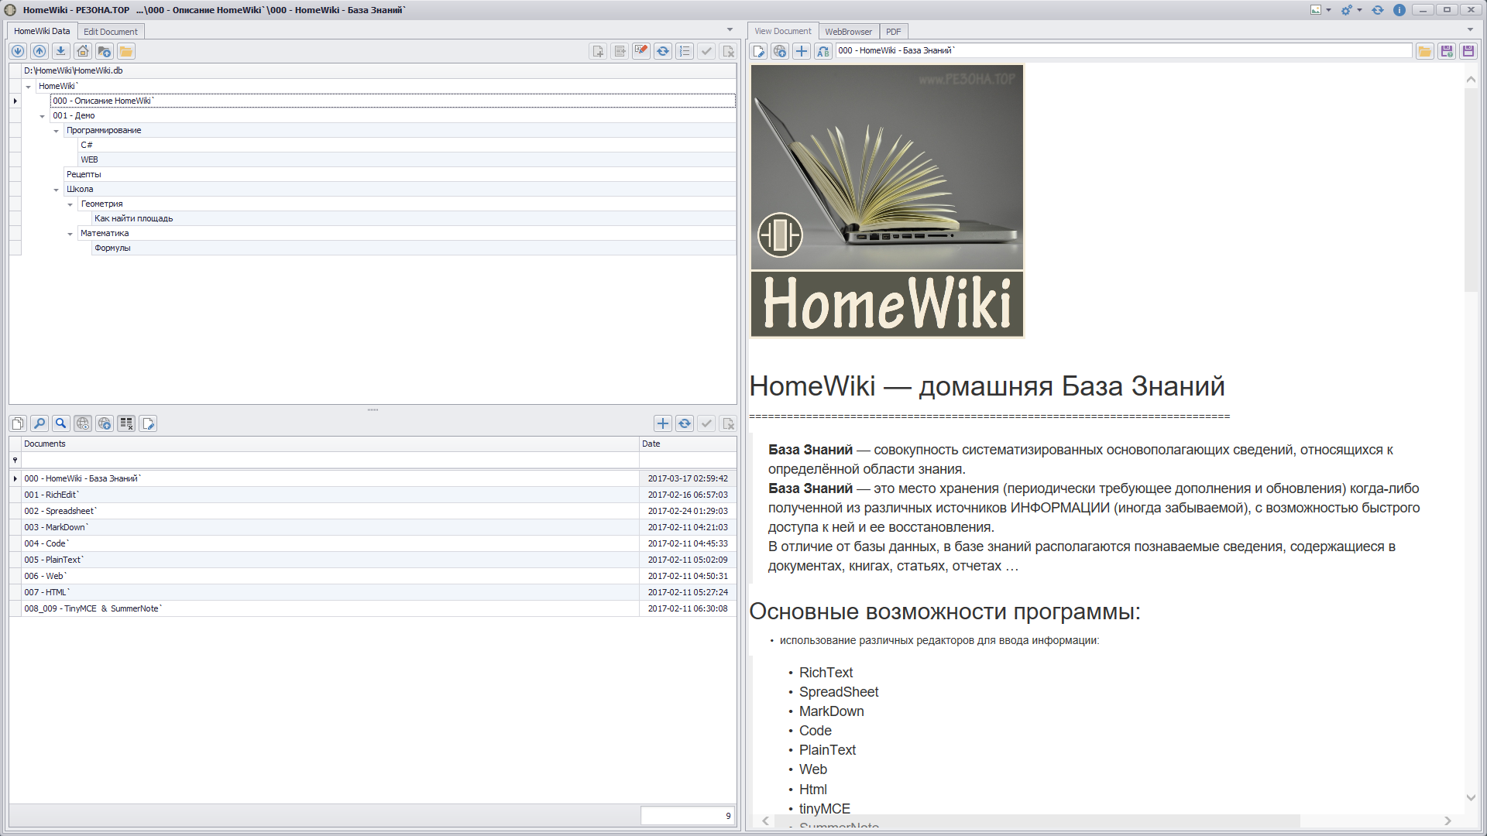
Task: Click the globe upload icon in documents toolbar
Action: (105, 423)
